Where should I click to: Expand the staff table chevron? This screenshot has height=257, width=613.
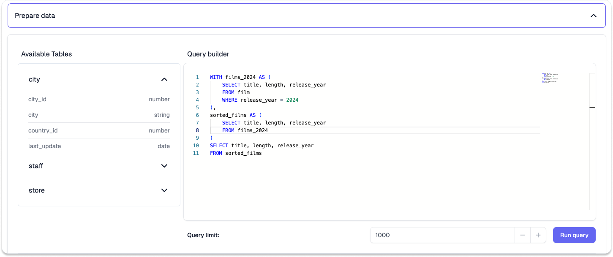(x=164, y=166)
